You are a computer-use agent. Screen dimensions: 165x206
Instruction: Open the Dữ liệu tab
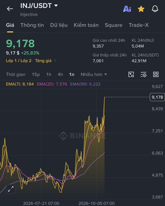(59, 25)
